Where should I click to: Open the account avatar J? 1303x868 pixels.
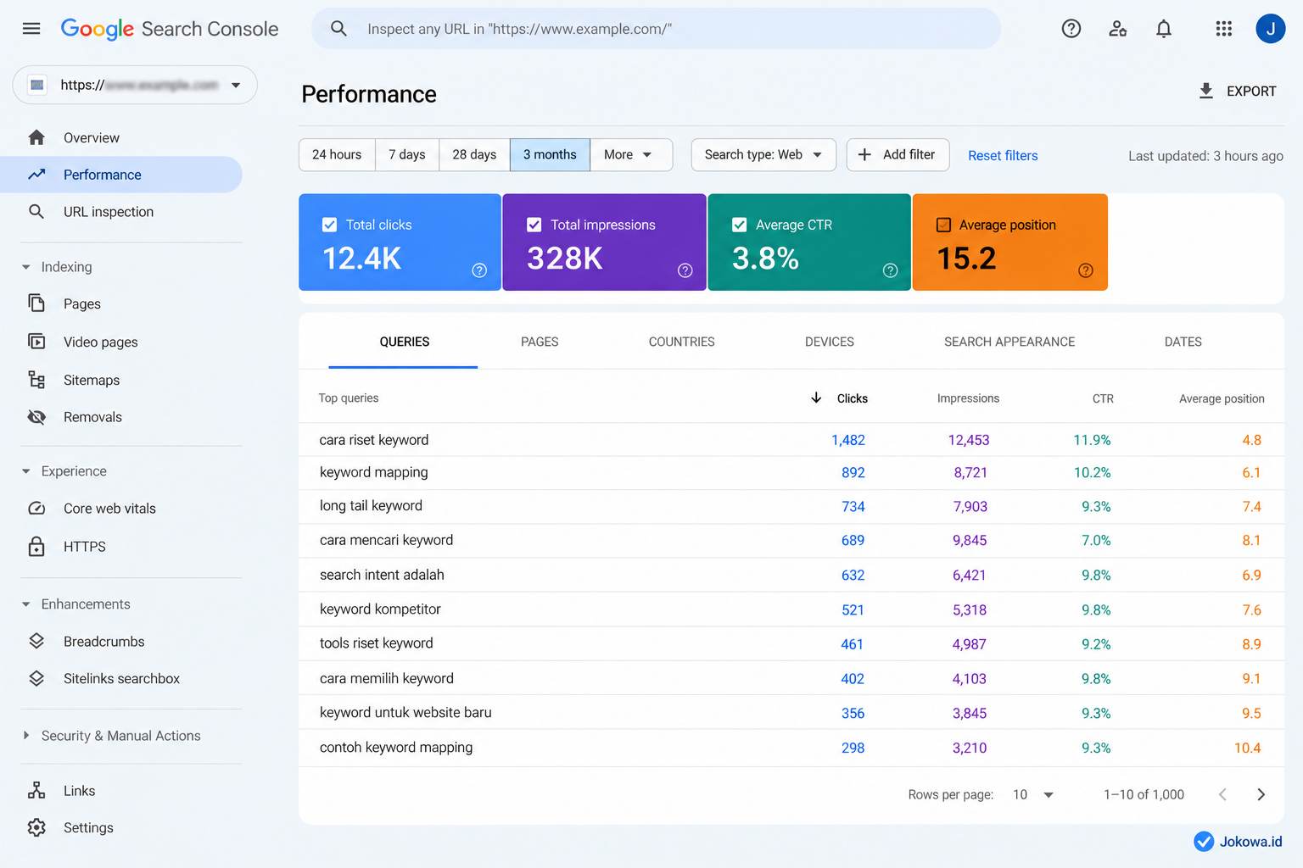[x=1271, y=29]
